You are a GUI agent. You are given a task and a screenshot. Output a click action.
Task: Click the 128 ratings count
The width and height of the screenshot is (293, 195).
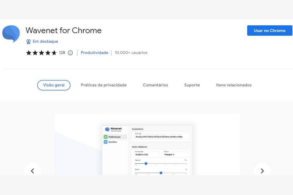click(x=62, y=53)
